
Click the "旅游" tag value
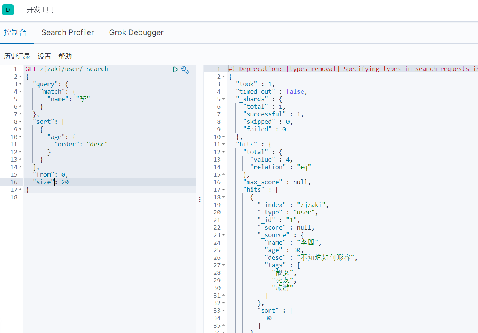(282, 288)
